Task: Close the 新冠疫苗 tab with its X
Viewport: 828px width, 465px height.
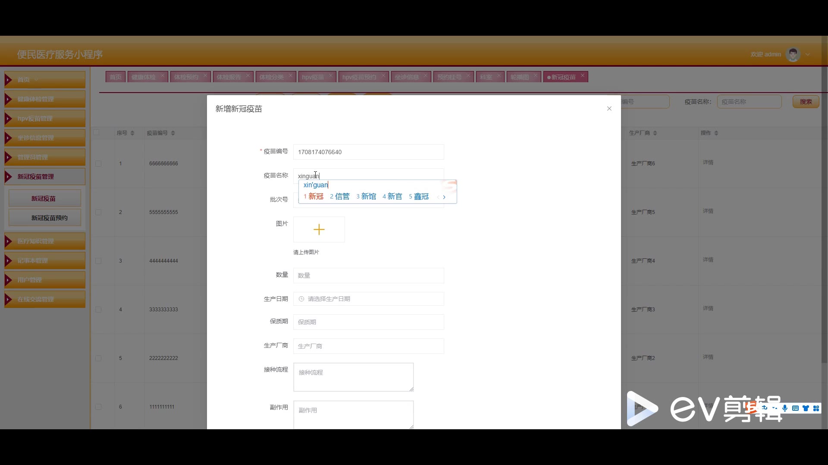Action: tap(583, 76)
